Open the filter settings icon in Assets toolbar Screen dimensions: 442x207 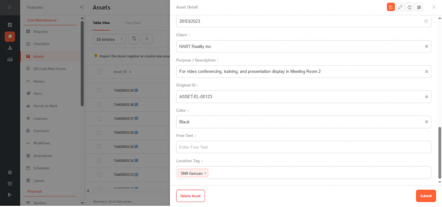[x=134, y=39]
